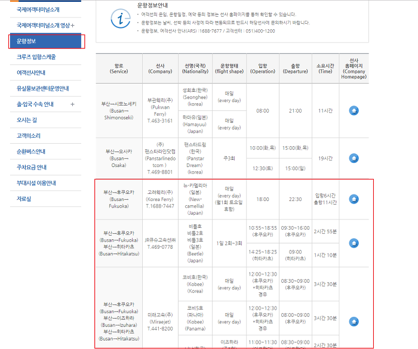Viewport: 418px width, 349px height.
Task: Click the Hamayuu (Japan) ship cell
Action: point(195,124)
